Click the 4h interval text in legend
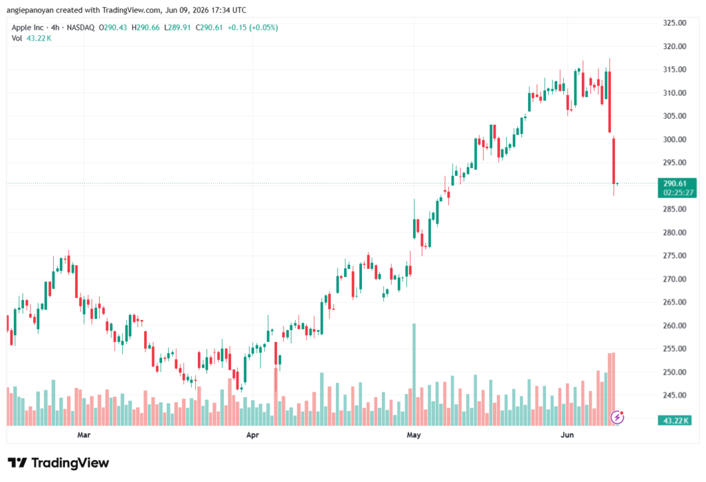The image size is (706, 482). click(x=55, y=28)
